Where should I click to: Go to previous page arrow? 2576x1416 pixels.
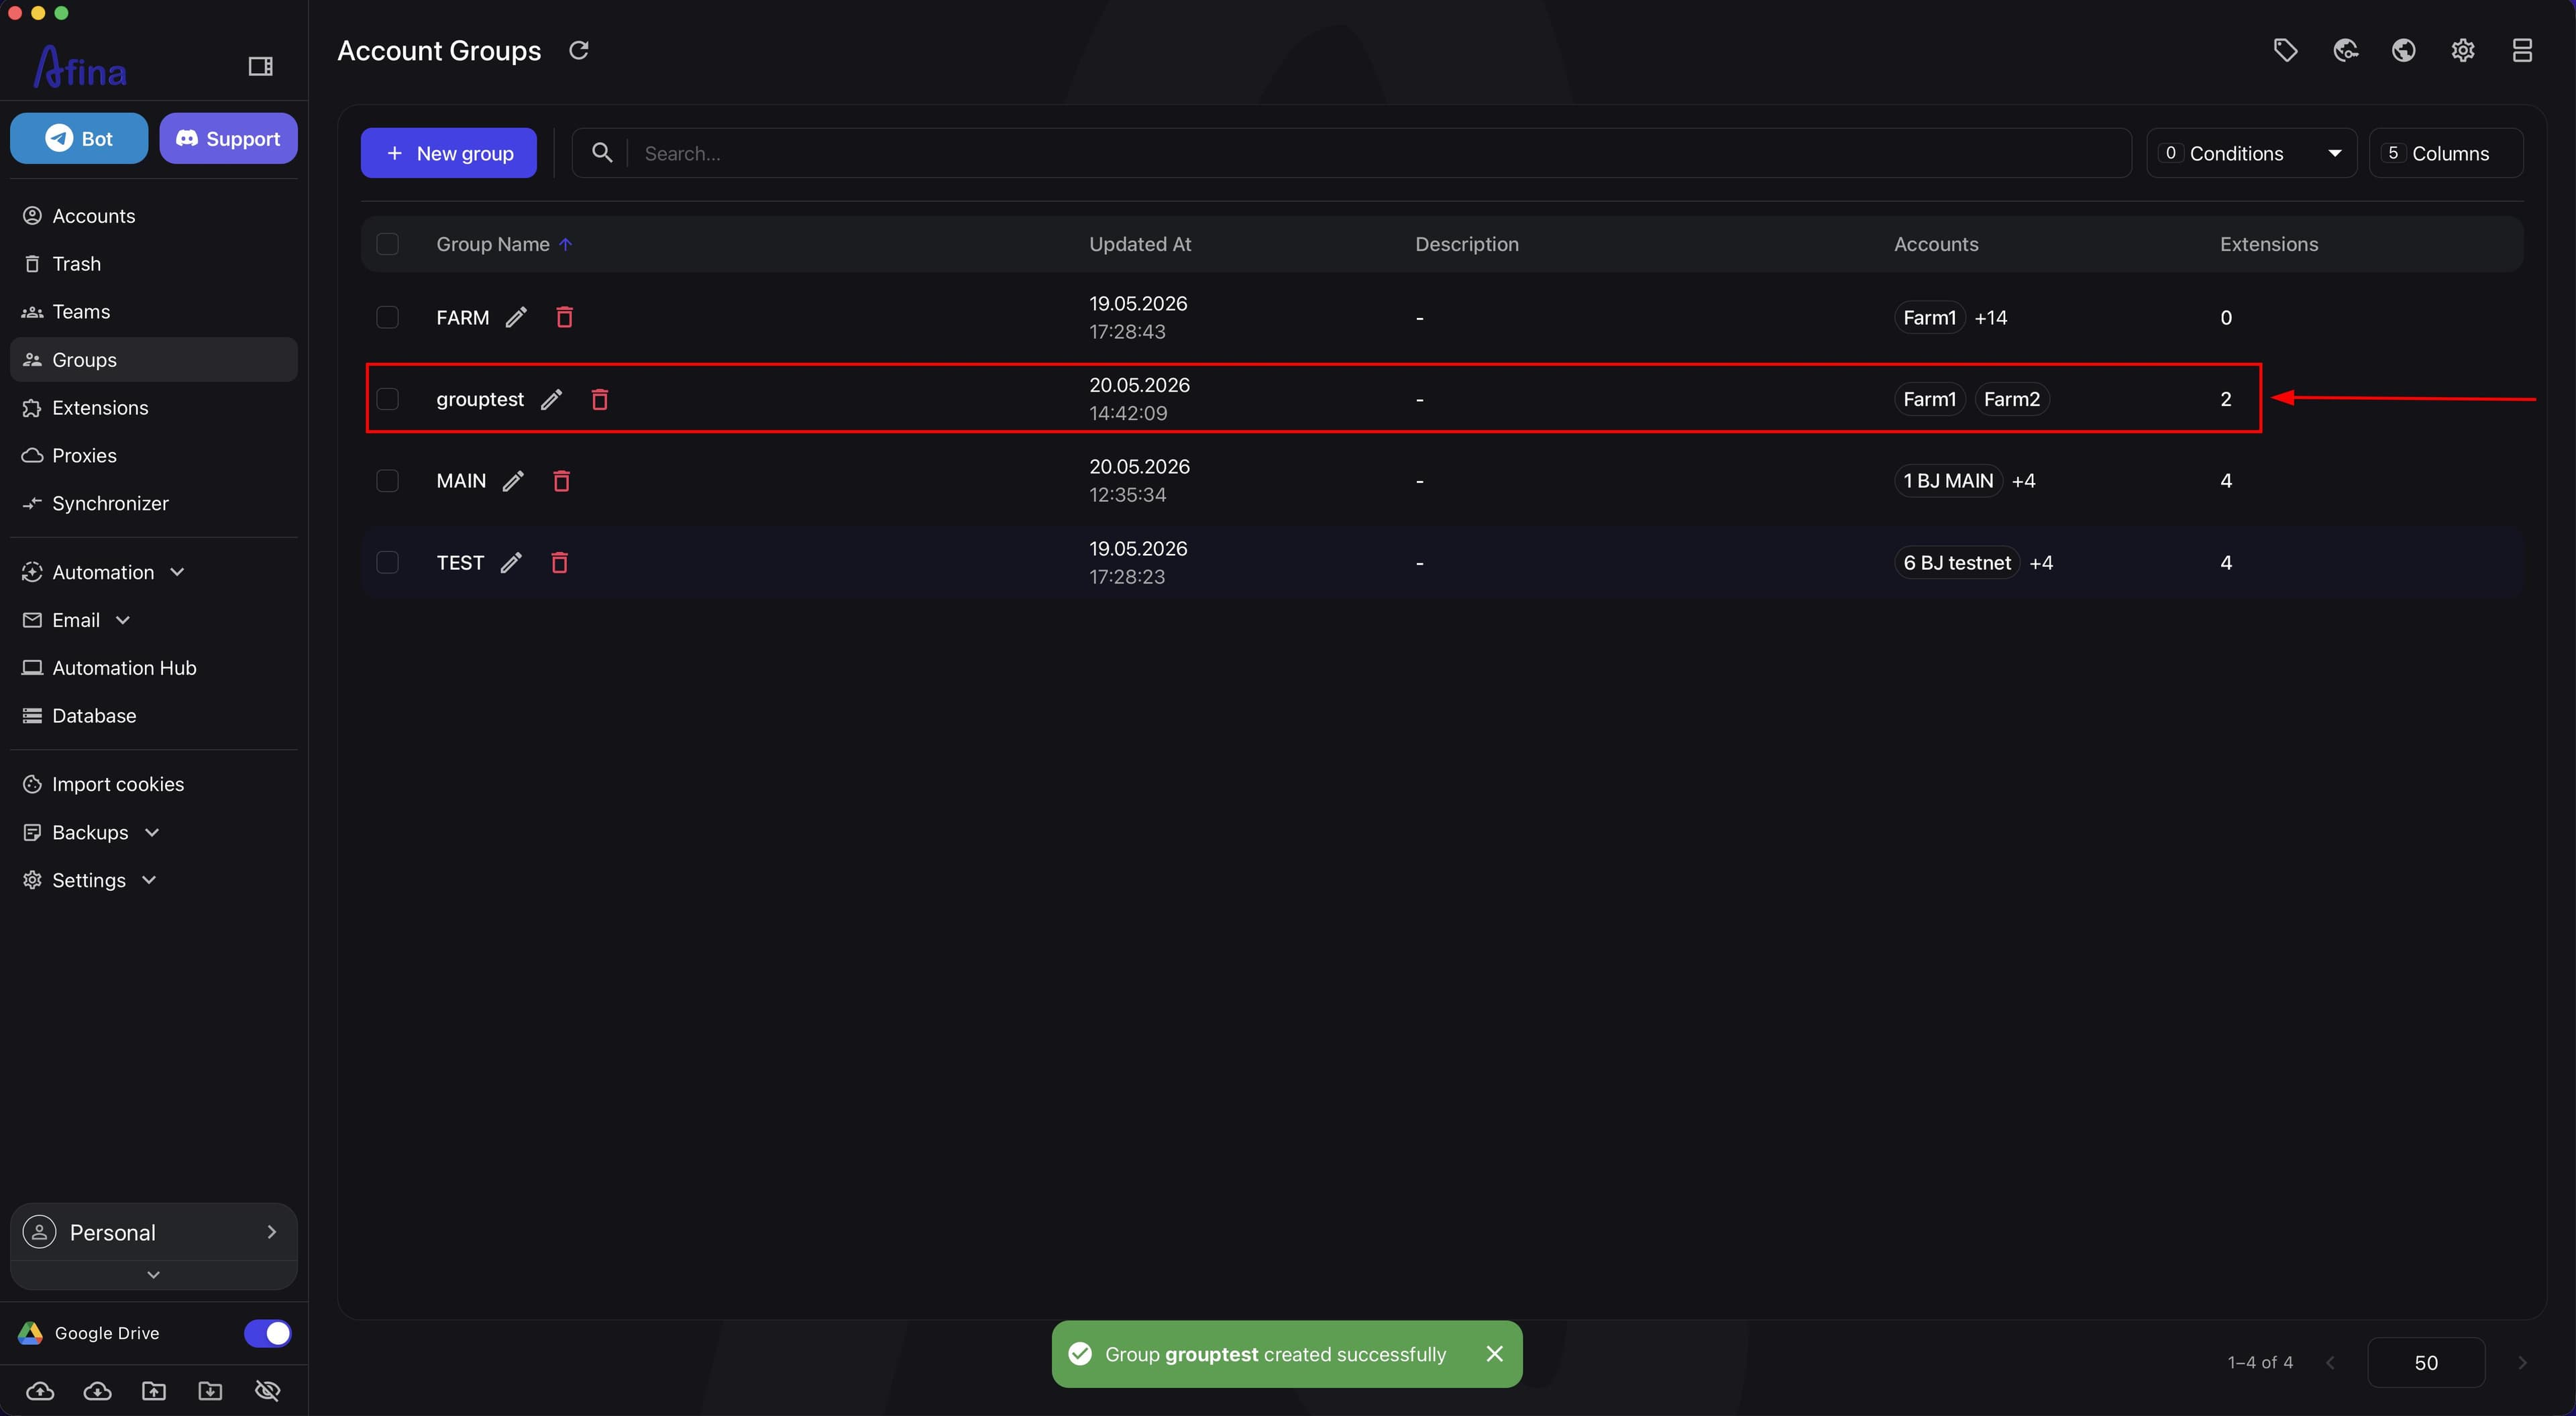tap(2331, 1362)
